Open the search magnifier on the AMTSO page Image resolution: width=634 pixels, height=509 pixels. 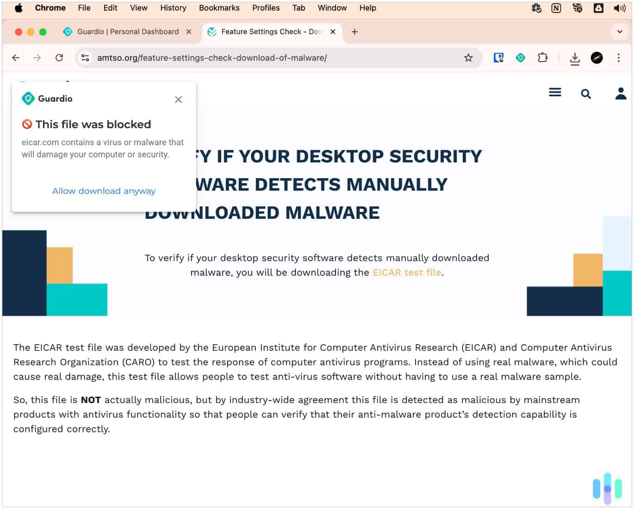point(586,93)
